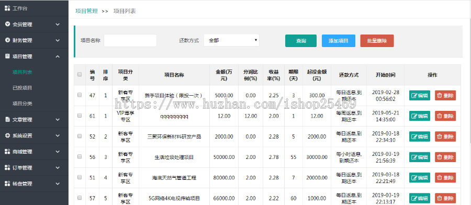Click into the 项目名称 search field
The image size is (471, 205).
130,40
